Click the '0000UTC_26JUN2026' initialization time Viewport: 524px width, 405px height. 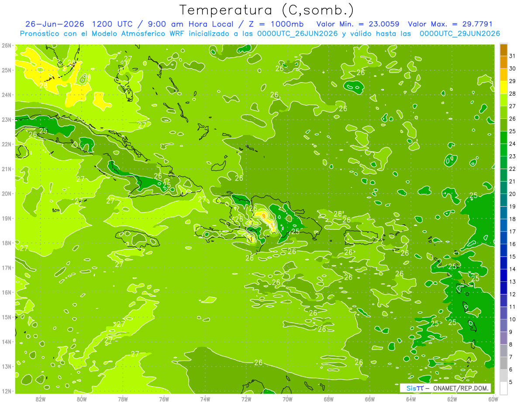point(298,34)
